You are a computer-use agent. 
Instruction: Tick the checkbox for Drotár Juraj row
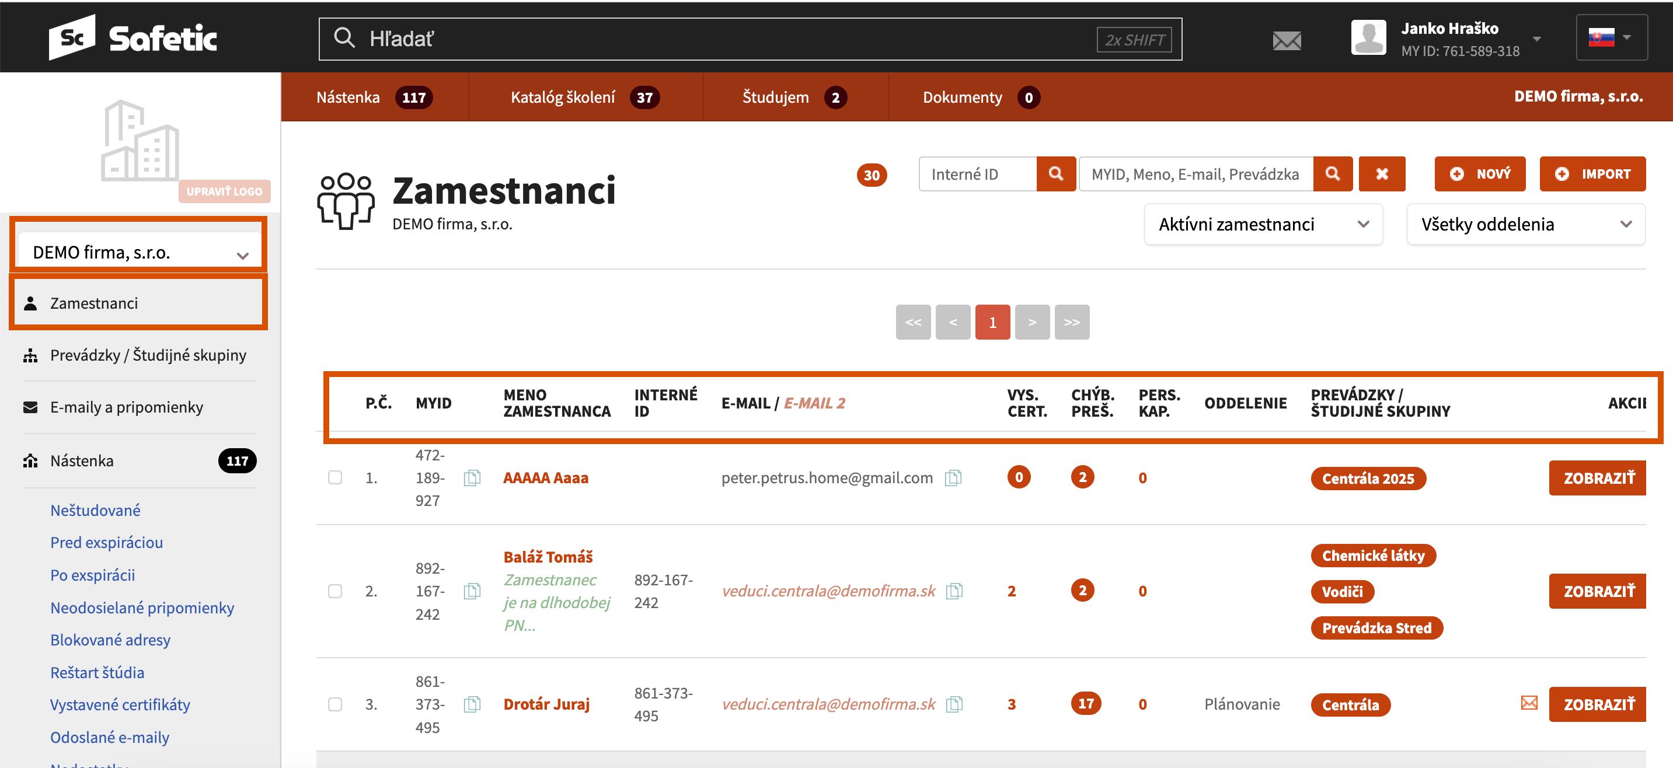[x=335, y=704]
